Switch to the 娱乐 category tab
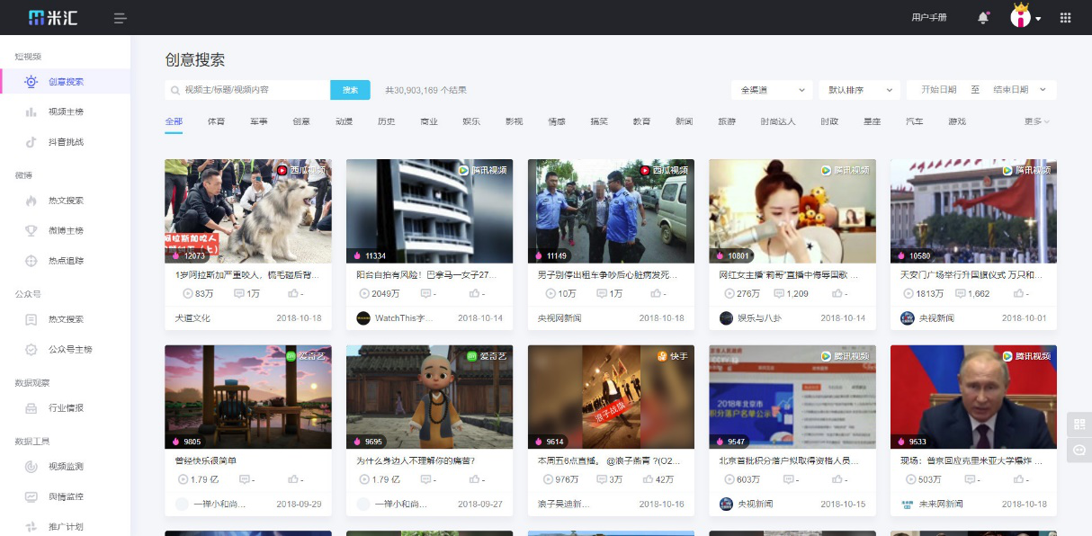The image size is (1092, 536). click(470, 120)
